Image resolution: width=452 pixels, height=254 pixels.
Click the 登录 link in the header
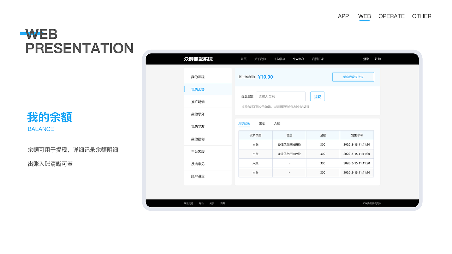(366, 59)
